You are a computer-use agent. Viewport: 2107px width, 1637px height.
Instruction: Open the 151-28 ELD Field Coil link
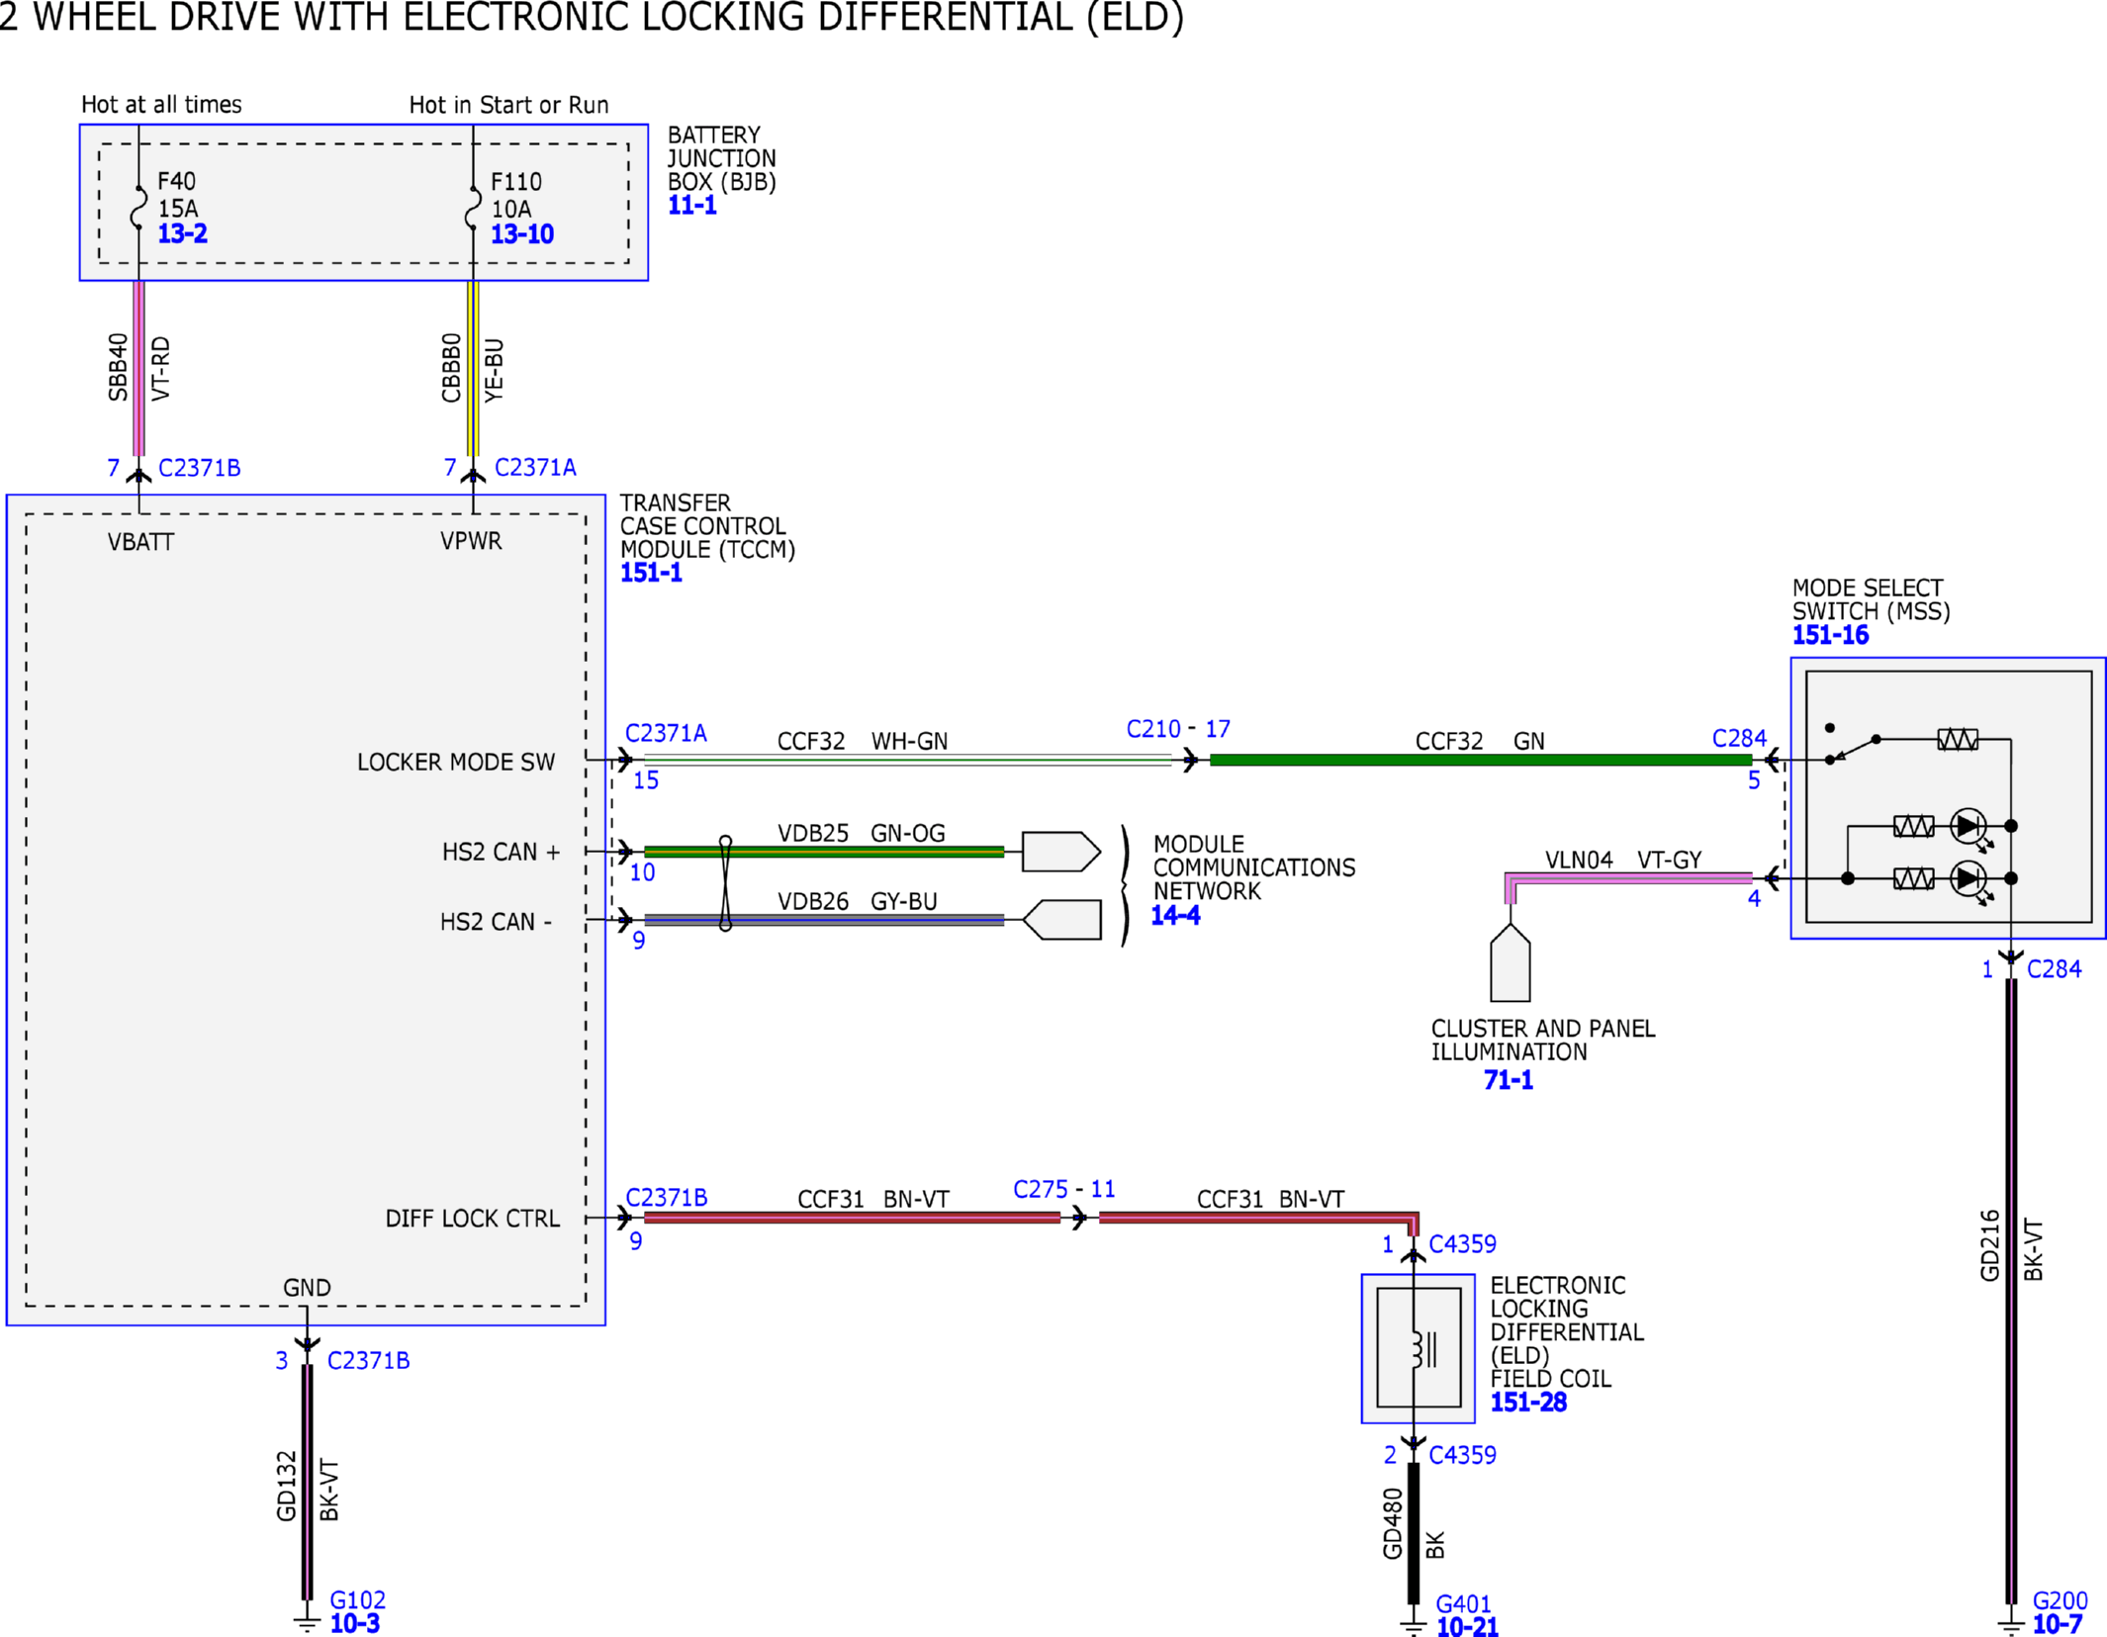tap(1528, 1403)
